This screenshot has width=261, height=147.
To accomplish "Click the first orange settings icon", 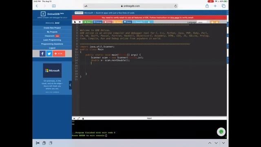I will coord(212,22).
